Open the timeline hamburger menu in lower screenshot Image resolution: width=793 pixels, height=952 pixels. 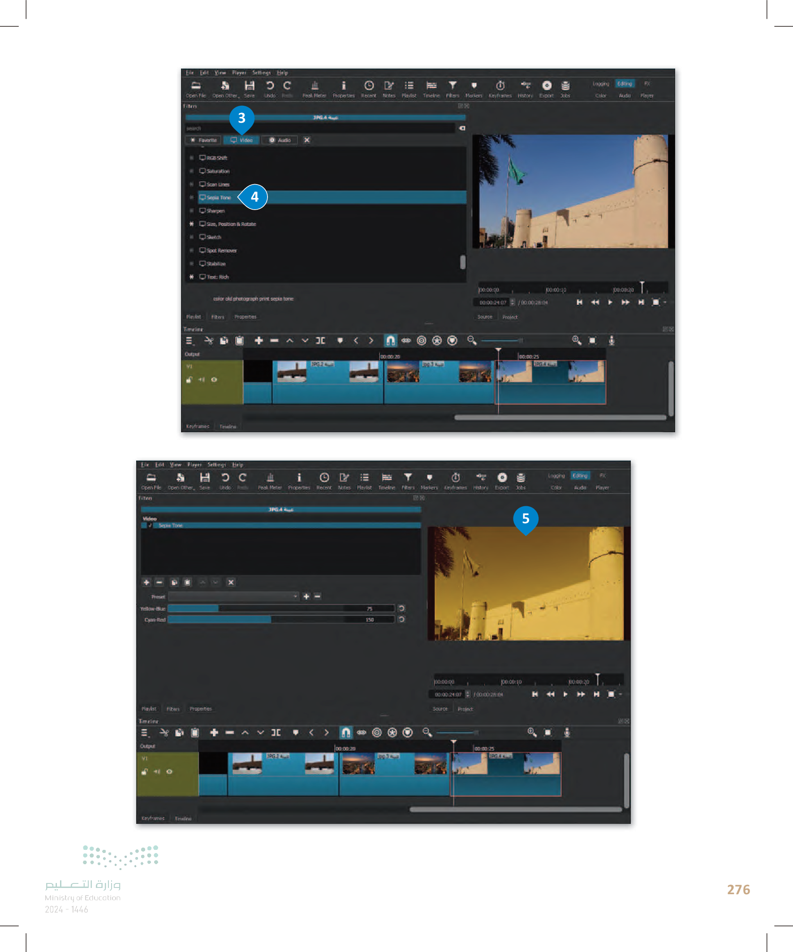[x=145, y=732]
